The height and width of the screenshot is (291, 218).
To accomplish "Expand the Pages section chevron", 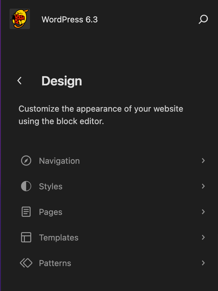I will click(x=203, y=212).
